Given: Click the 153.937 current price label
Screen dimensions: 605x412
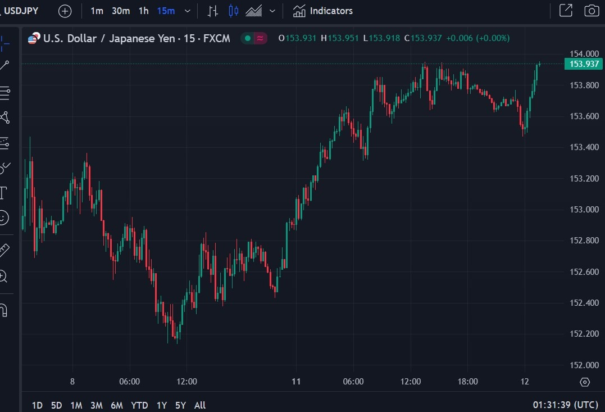Looking at the screenshot, I should [x=584, y=64].
